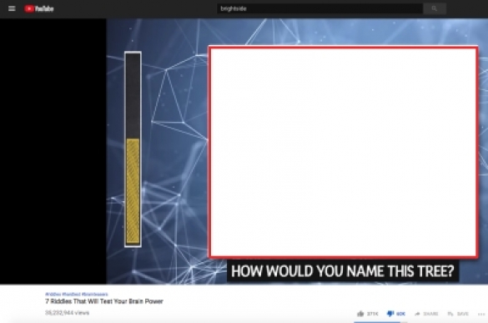
Task: Open the three-dot more actions menu
Action: pyautogui.click(x=481, y=314)
